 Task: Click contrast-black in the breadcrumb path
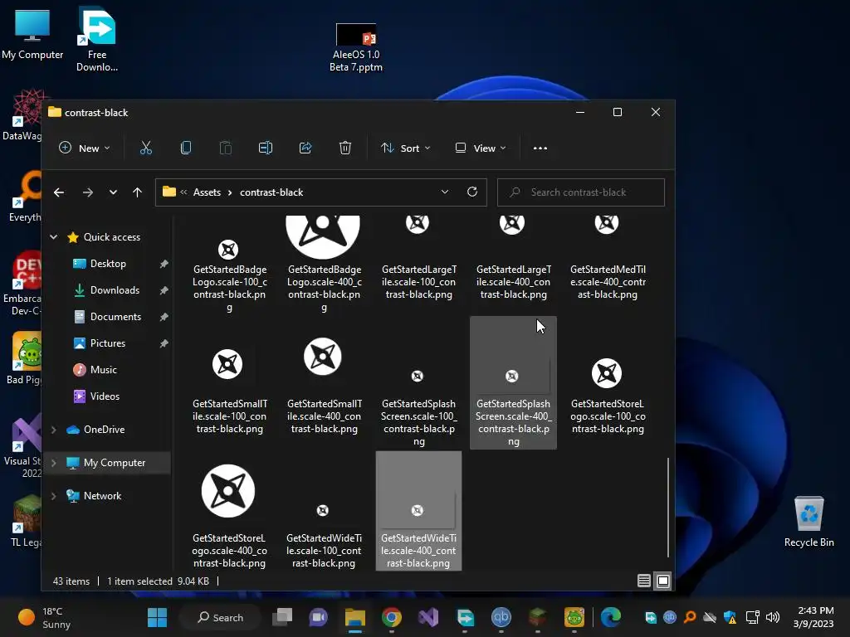point(271,192)
